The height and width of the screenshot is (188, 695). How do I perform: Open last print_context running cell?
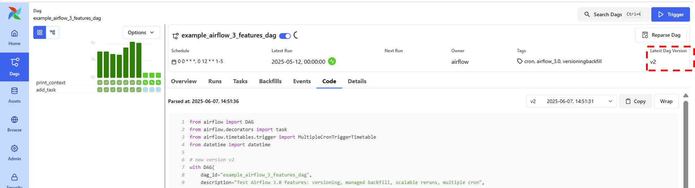[158, 82]
